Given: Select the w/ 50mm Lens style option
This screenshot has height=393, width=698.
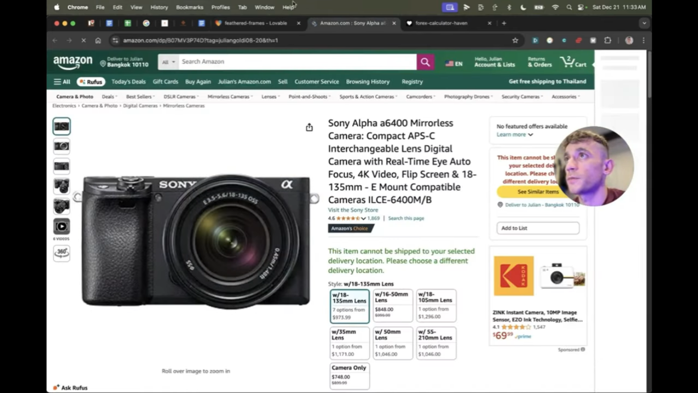Looking at the screenshot, I should tap(393, 343).
